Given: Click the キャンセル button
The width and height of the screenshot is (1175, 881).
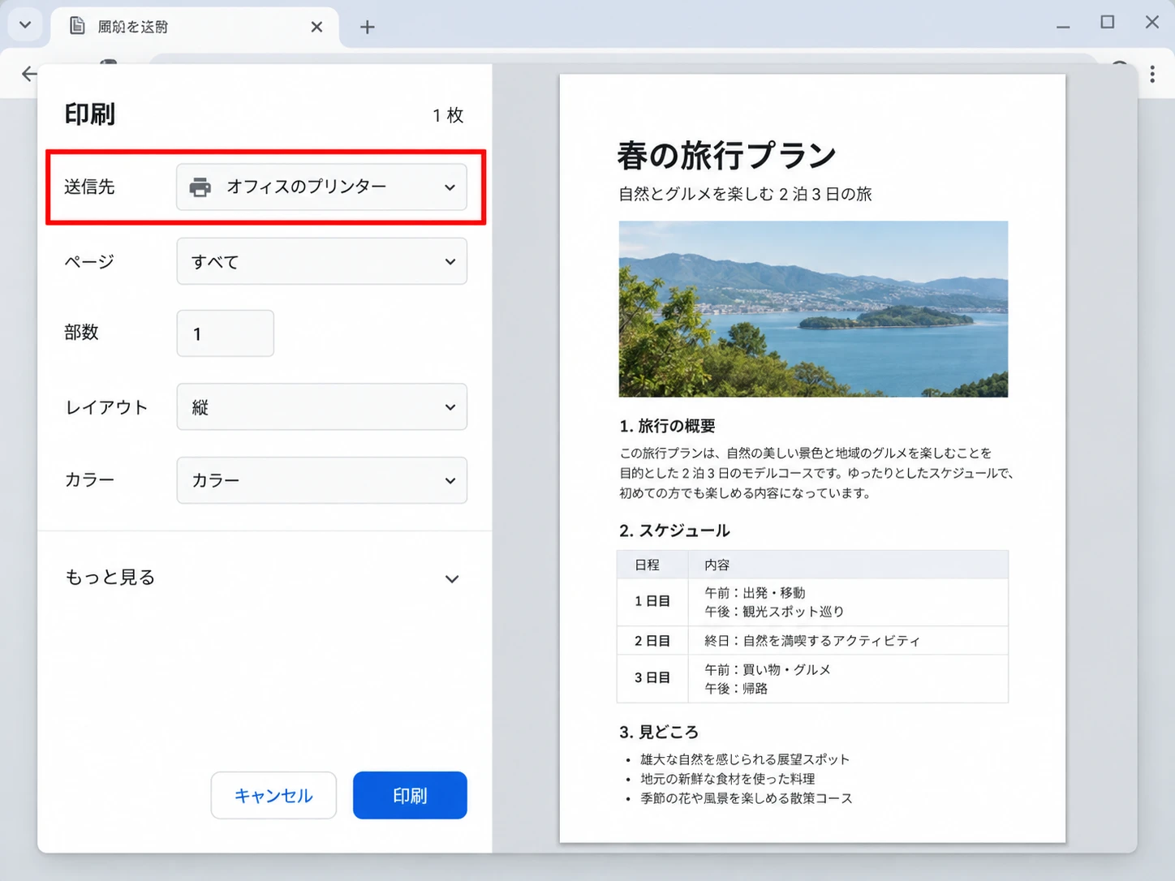Looking at the screenshot, I should [x=273, y=795].
